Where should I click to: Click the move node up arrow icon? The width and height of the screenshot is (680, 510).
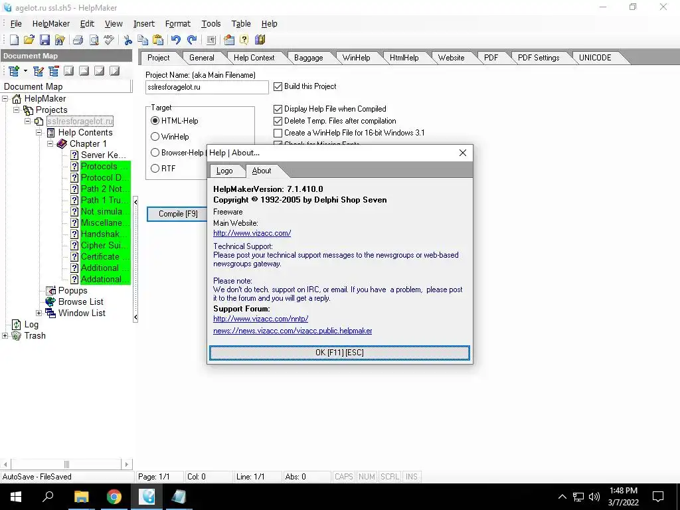coord(84,70)
